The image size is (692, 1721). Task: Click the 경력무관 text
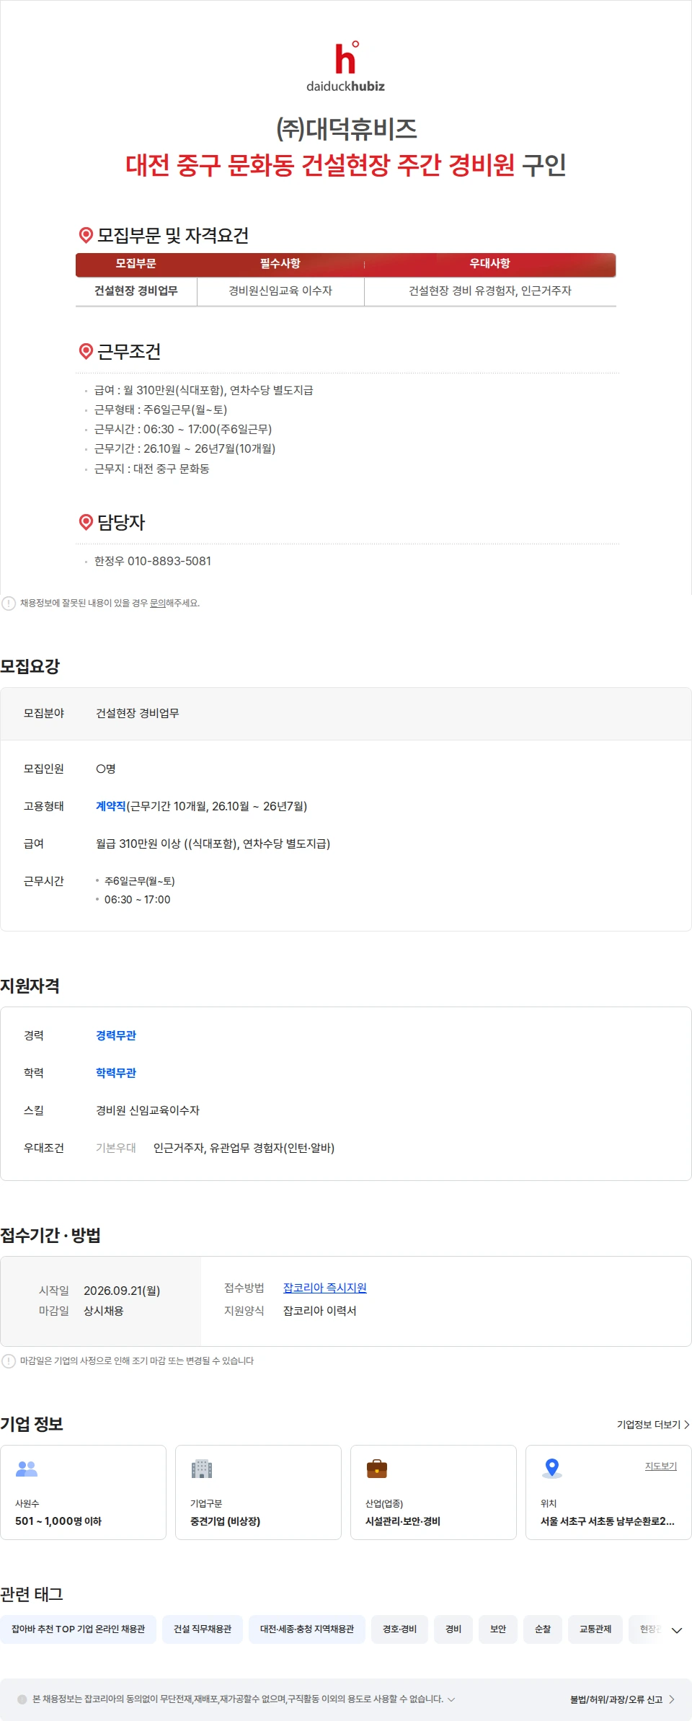point(116,1035)
